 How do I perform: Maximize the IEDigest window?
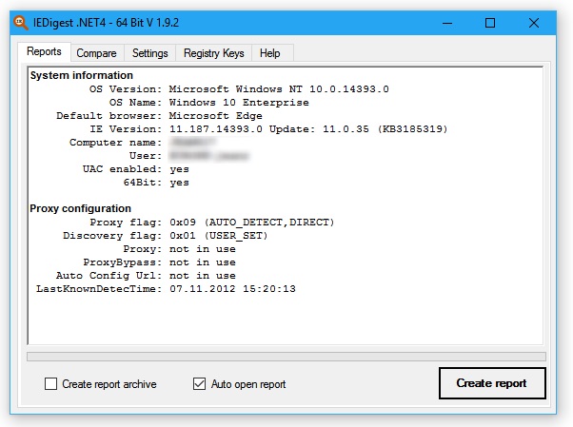490,23
